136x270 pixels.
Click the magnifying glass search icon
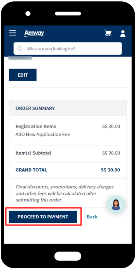[x=20, y=49]
